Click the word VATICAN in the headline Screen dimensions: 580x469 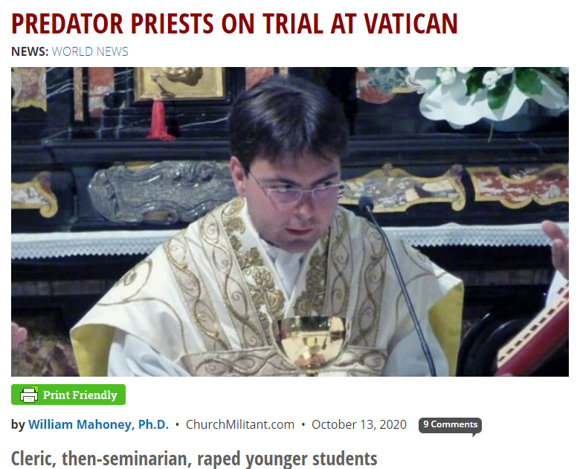pyautogui.click(x=411, y=24)
